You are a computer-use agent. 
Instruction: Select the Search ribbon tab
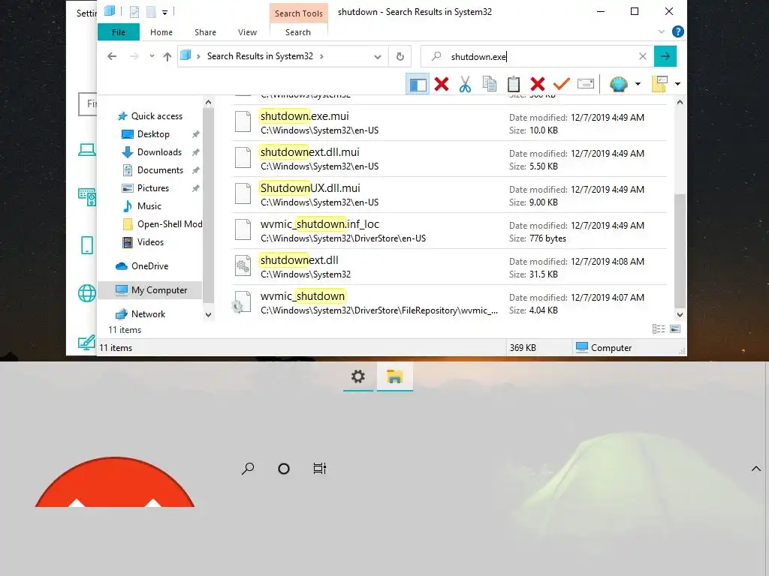(298, 32)
